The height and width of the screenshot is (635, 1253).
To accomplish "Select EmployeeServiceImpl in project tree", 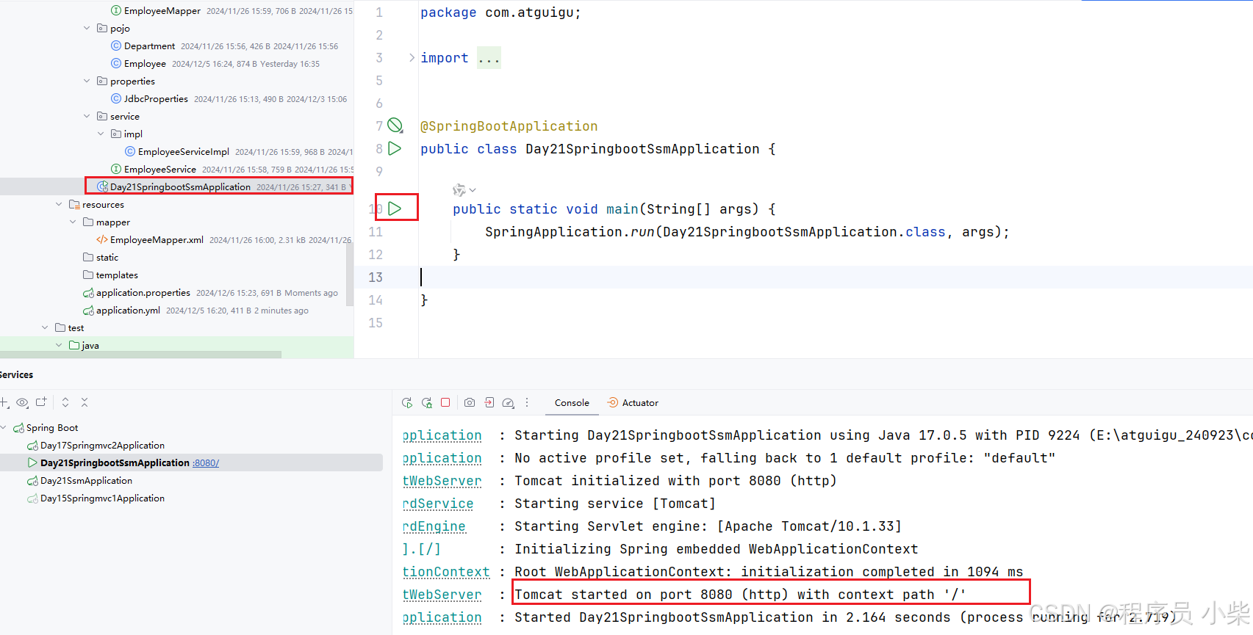I will click(x=184, y=151).
